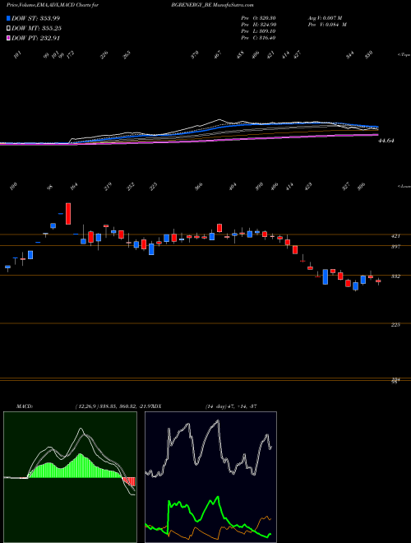Click the '467' value in the Tops row
The image size is (411, 543).
[218, 55]
